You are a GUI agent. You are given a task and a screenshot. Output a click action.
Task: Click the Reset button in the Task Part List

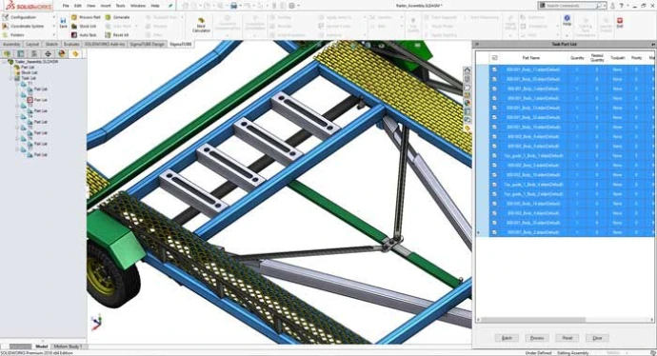(x=567, y=338)
